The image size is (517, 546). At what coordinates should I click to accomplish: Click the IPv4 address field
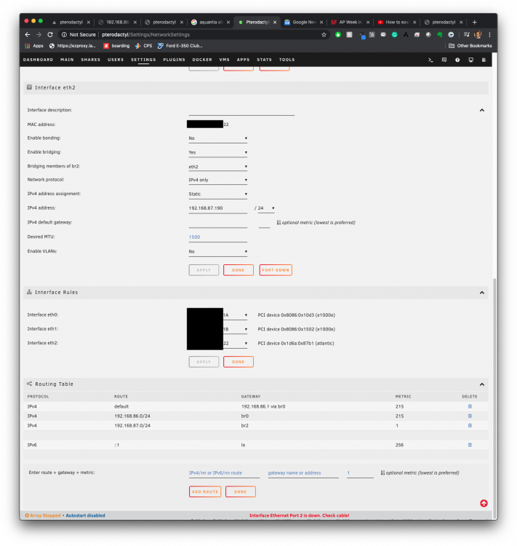pyautogui.click(x=218, y=208)
